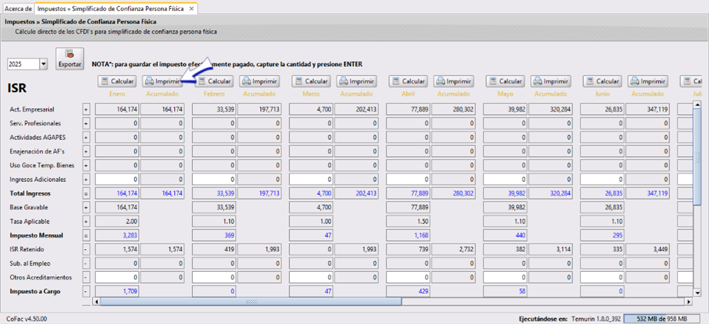Viewport: 709px width, 324px height.
Task: Click the minus button beside Otros Acreditamientos
Action: [x=86, y=278]
